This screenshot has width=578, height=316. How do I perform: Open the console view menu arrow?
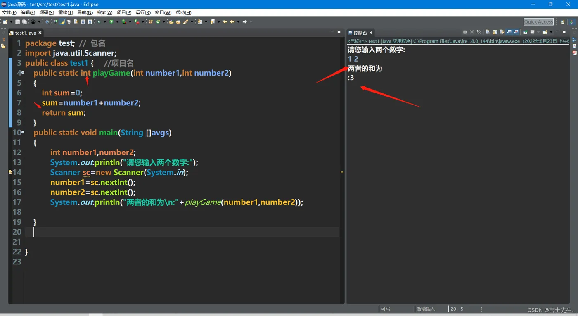coord(551,32)
